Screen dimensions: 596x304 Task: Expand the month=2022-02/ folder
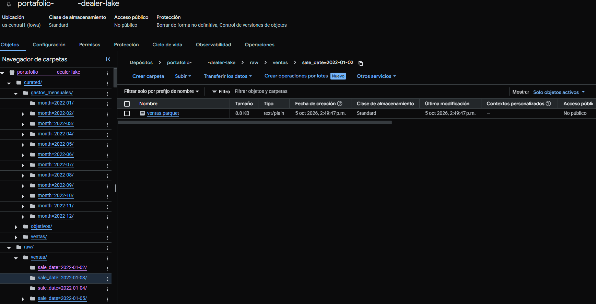click(23, 114)
